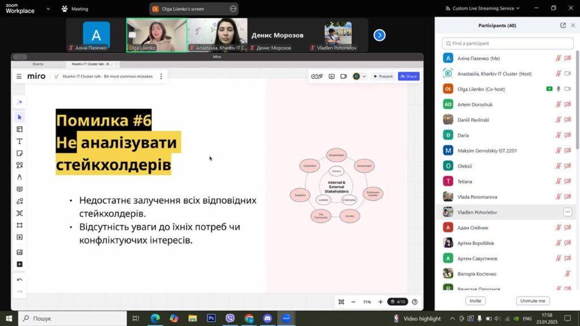Open the 71% zoom level menu
The height and width of the screenshot is (326, 580).
click(366, 302)
